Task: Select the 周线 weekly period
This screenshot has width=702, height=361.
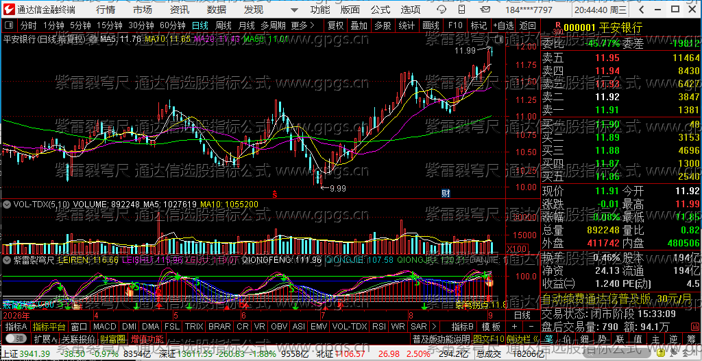Action: pos(223,25)
